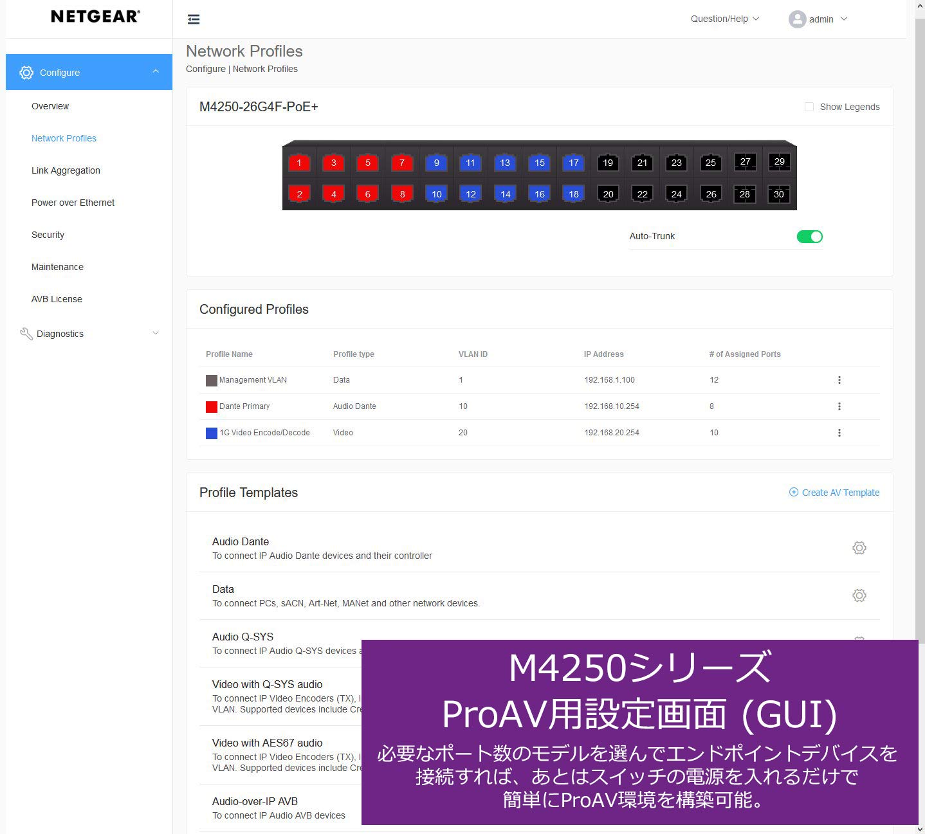Open AVB License page

pyautogui.click(x=57, y=299)
